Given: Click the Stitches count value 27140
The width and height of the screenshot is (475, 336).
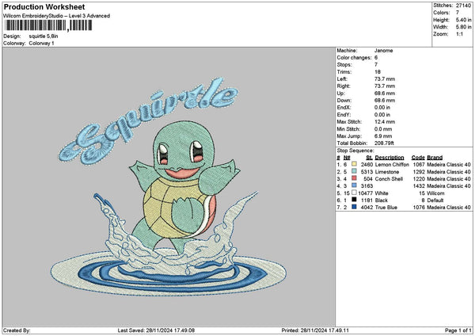Looking at the screenshot, I should click(463, 6).
